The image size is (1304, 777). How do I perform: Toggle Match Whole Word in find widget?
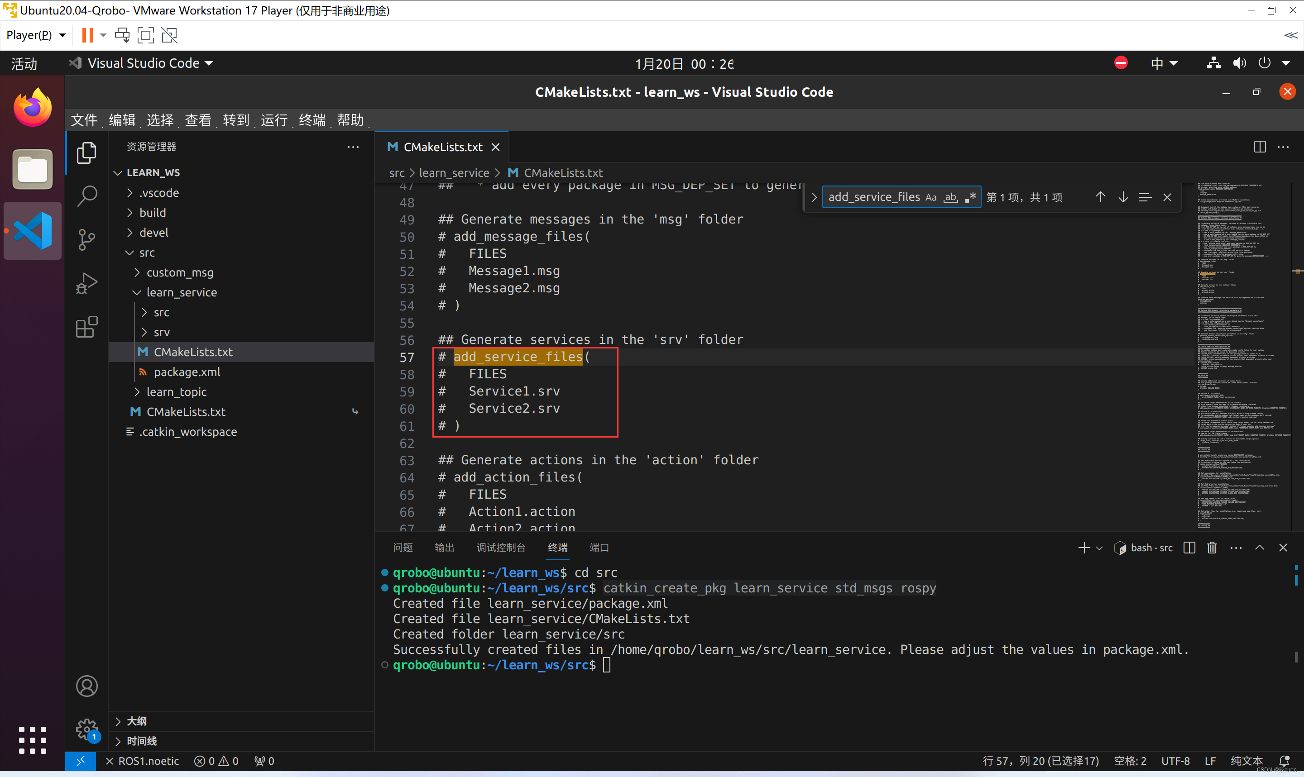tap(950, 197)
